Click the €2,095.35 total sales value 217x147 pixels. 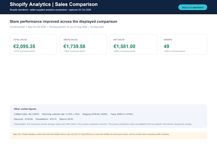[x=24, y=46]
